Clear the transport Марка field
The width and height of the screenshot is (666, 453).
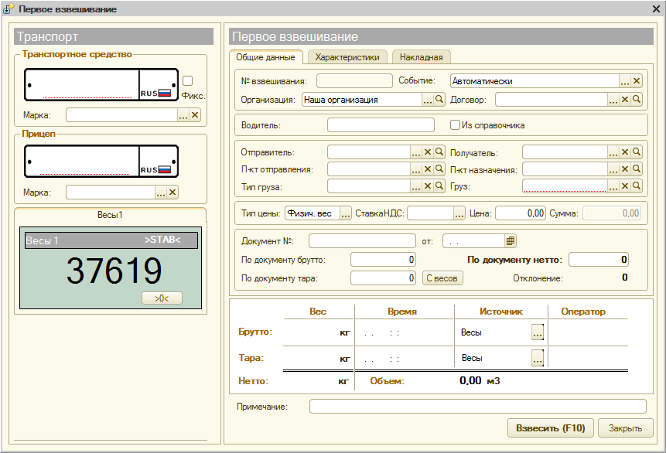[195, 115]
